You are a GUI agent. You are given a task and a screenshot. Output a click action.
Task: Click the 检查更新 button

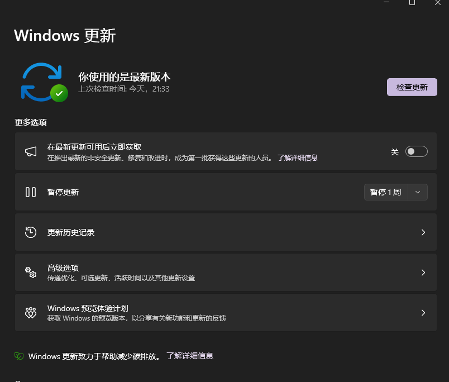(412, 87)
